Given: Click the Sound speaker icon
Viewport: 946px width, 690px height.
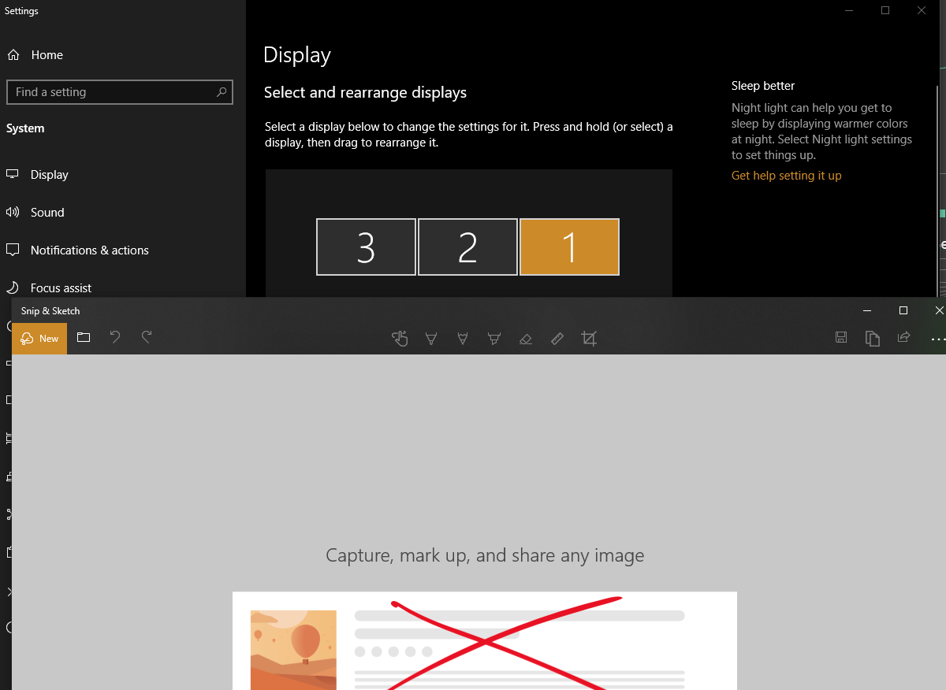Looking at the screenshot, I should [13, 213].
